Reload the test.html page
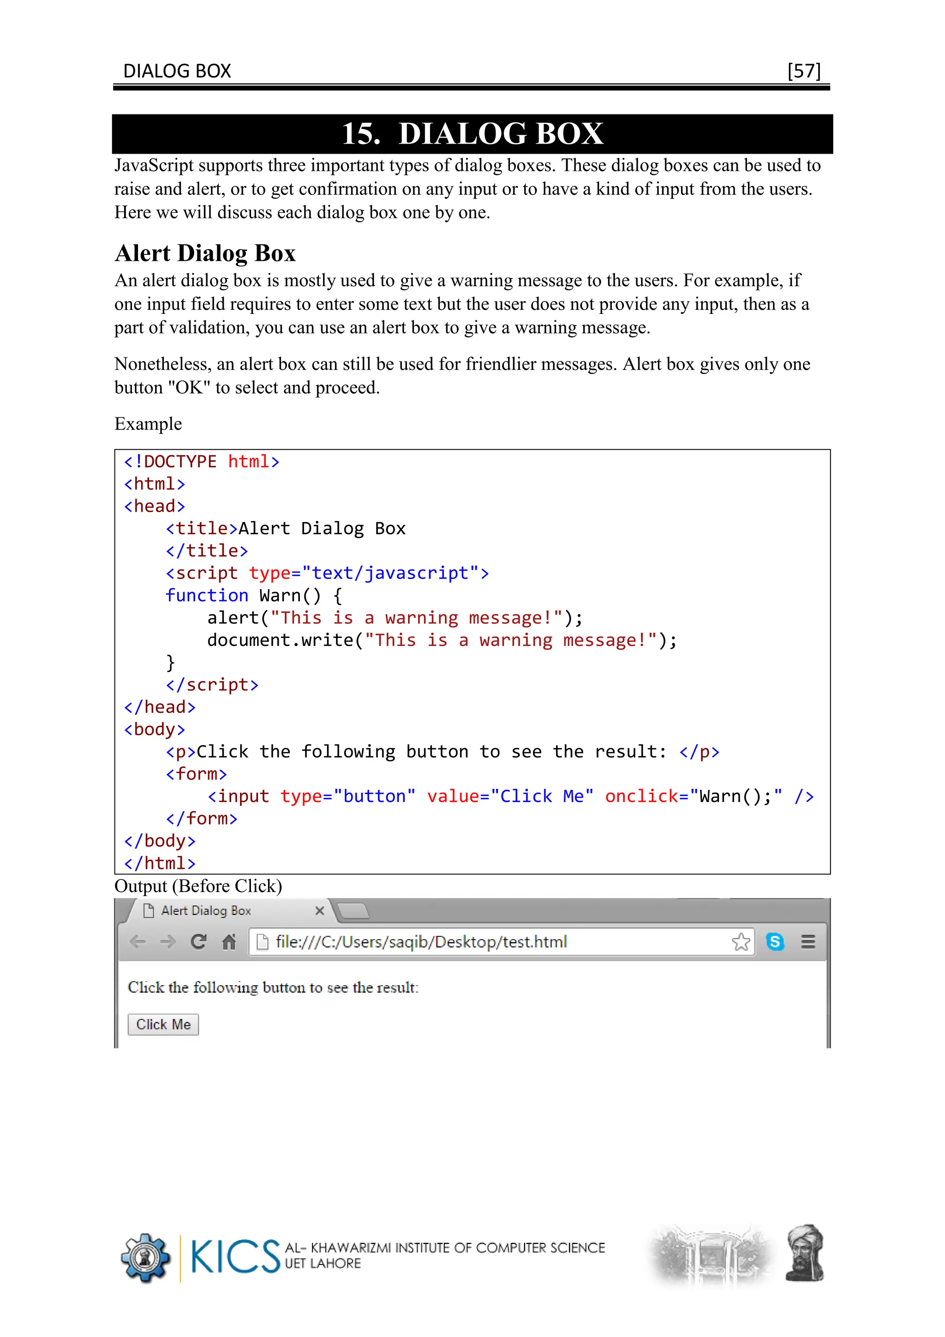 198,942
